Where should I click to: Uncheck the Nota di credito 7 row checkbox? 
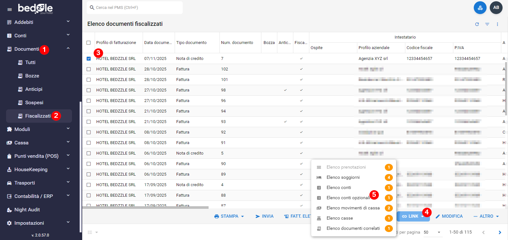(89, 59)
